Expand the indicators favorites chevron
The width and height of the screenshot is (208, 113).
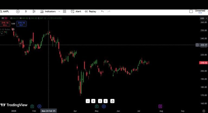(59, 11)
